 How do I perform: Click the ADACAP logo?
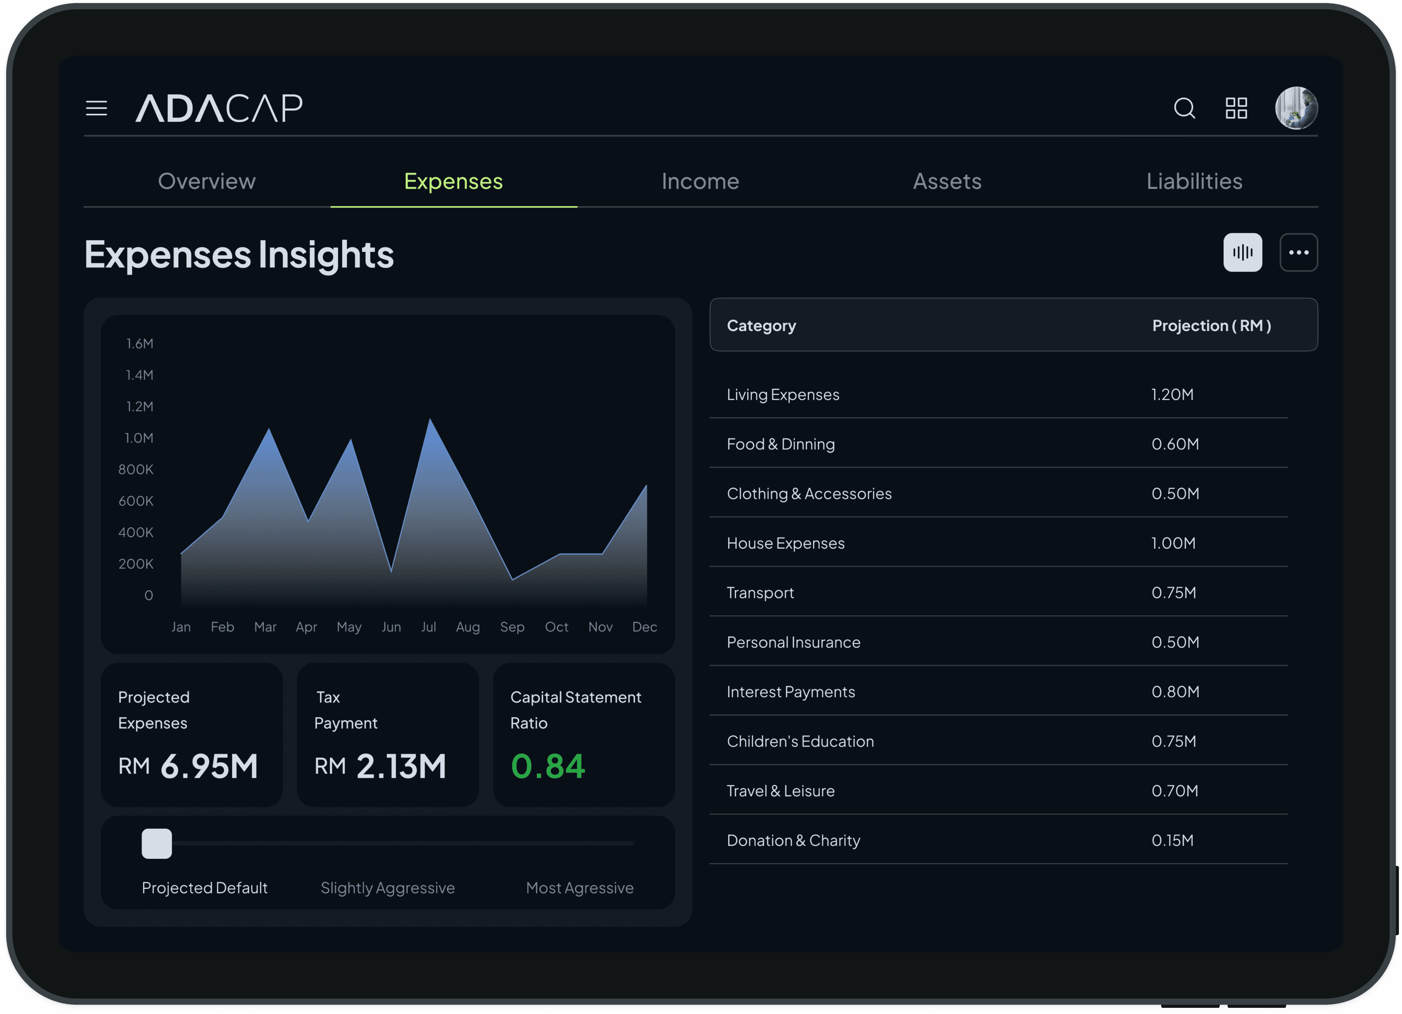[x=220, y=108]
